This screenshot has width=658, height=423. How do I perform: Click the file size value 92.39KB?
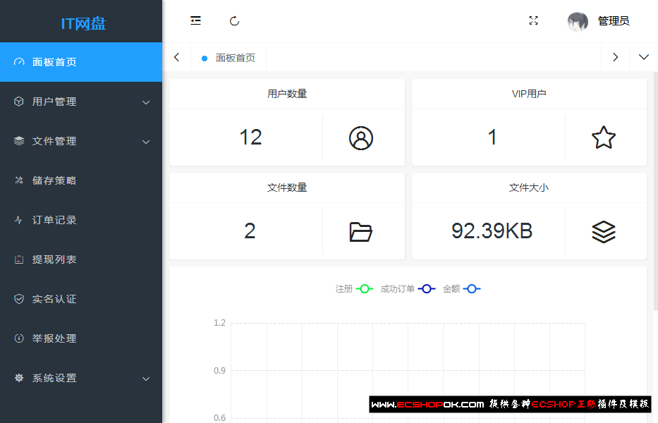492,231
